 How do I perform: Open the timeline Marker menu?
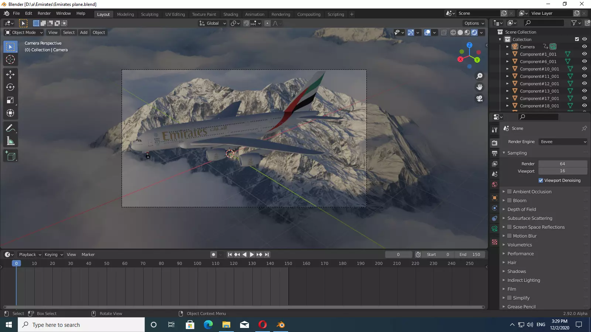pyautogui.click(x=88, y=255)
